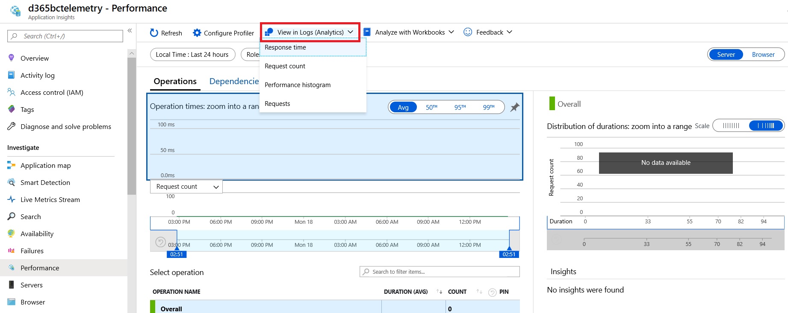Click the sidebar Search (Ctrl+/) field
The height and width of the screenshot is (313, 788).
(x=65, y=36)
